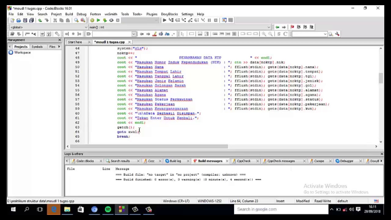Close the moudl 1 tugas.cpp tab

tap(130, 42)
